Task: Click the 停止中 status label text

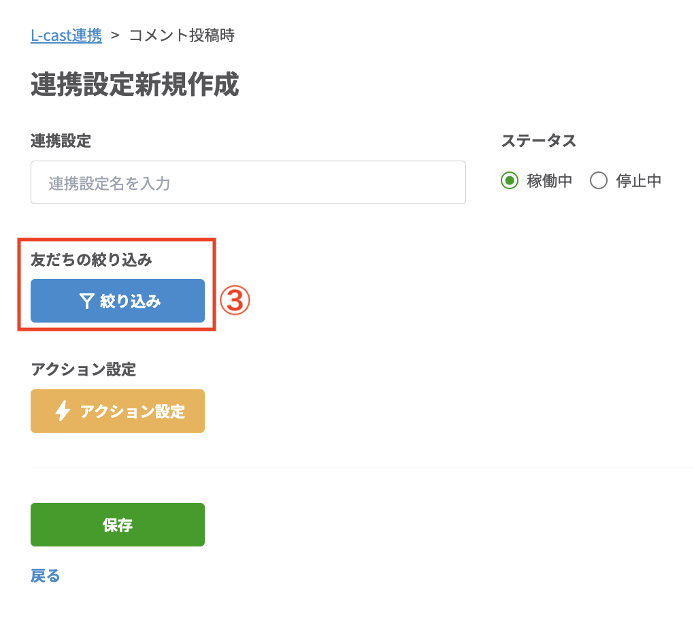Action: click(638, 181)
